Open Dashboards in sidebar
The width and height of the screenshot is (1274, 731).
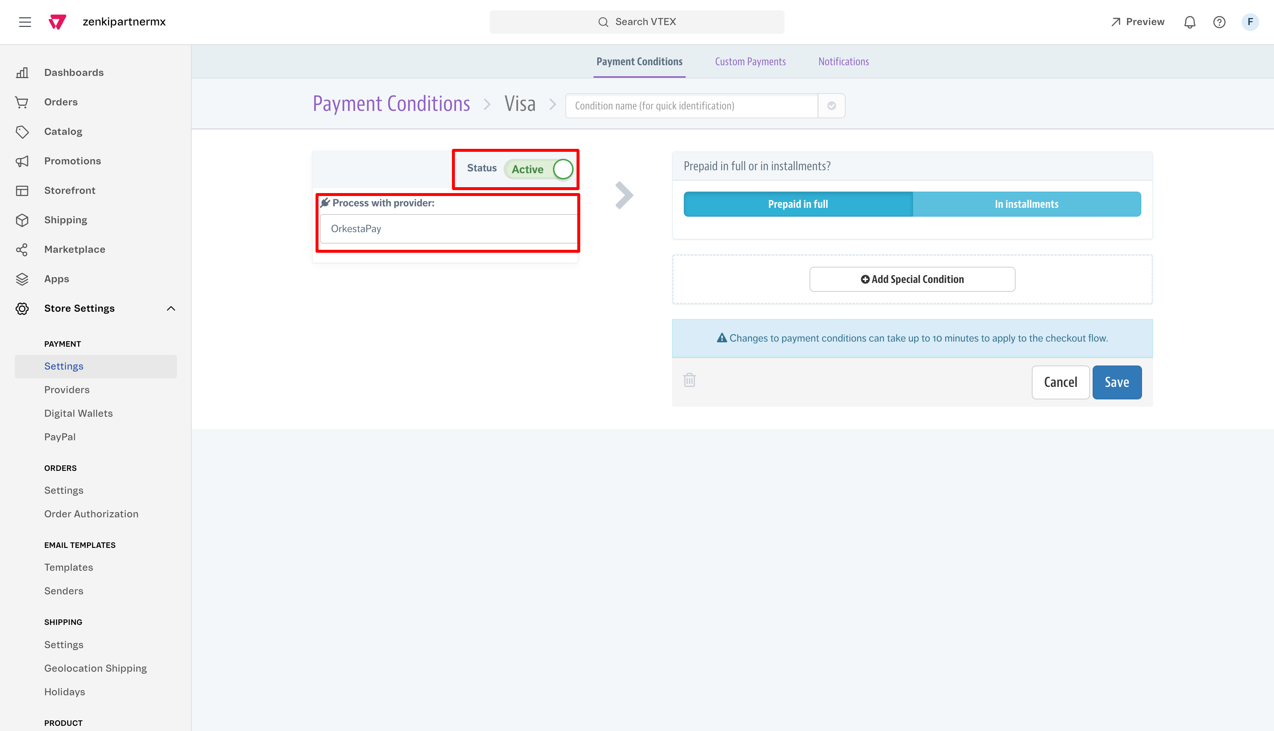click(74, 73)
